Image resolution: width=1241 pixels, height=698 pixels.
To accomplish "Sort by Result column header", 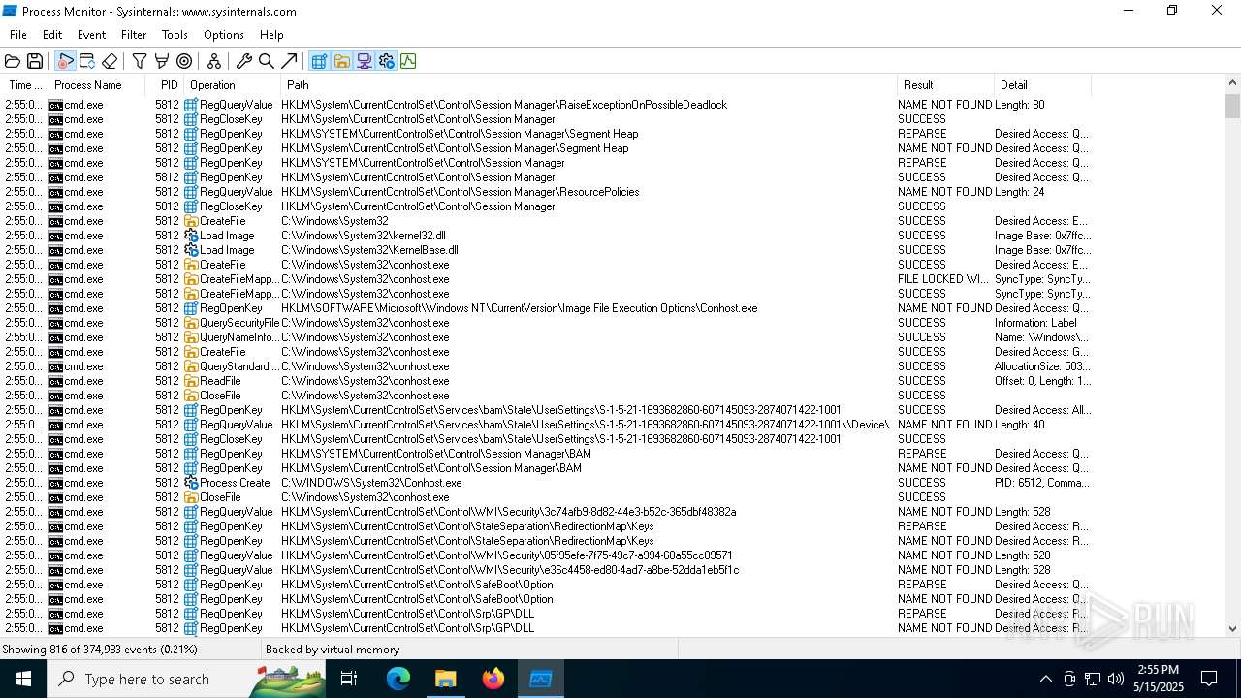I will 945,85.
